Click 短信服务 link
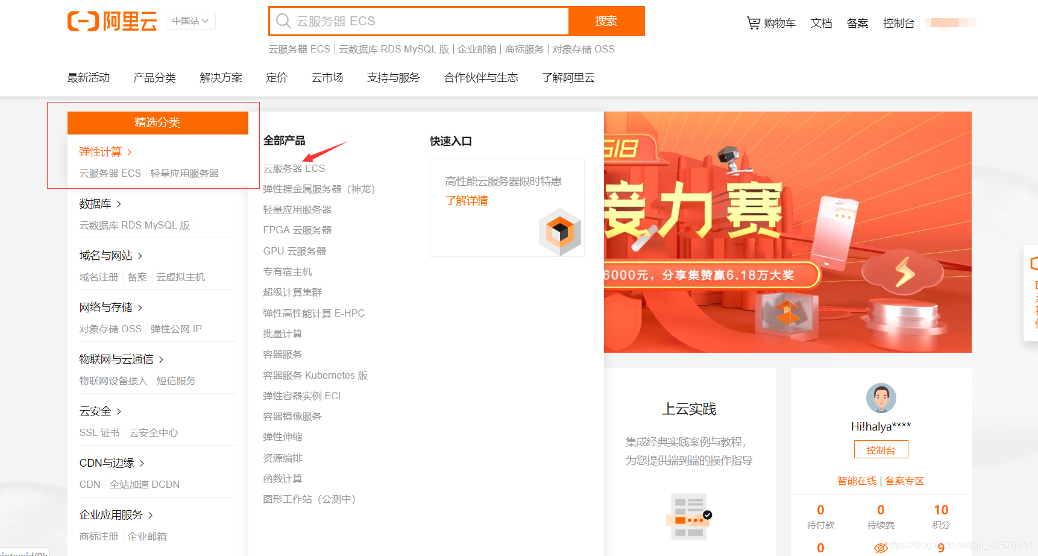 point(176,381)
